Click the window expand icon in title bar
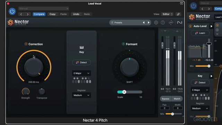Viewport: 222px width, 125px height. 181,3
